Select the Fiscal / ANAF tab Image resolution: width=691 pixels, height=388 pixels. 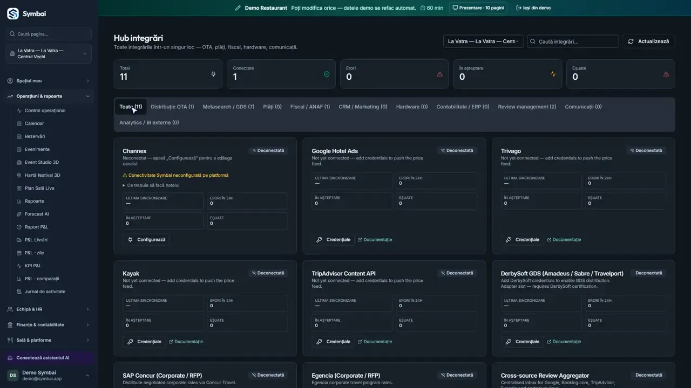click(310, 107)
